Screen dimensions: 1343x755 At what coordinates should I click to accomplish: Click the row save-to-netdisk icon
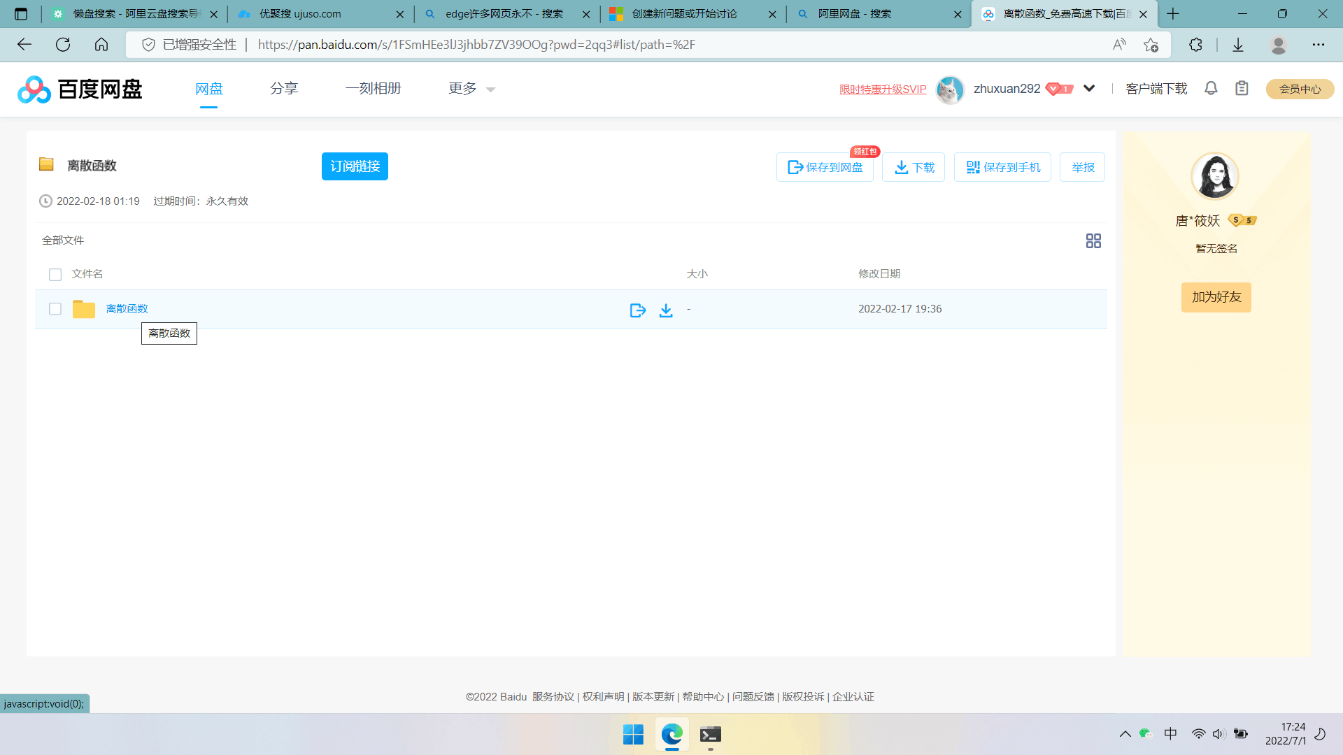point(637,310)
